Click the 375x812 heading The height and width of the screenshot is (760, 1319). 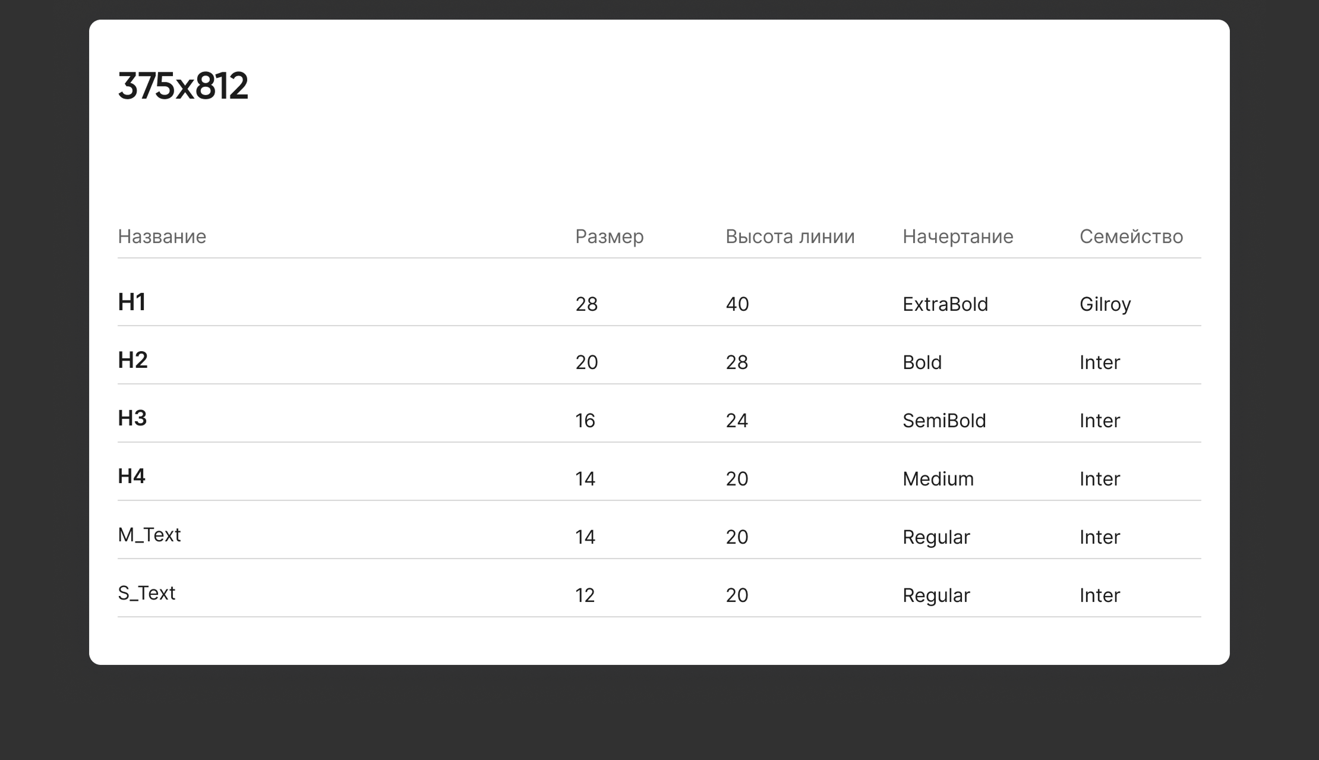coord(183,86)
